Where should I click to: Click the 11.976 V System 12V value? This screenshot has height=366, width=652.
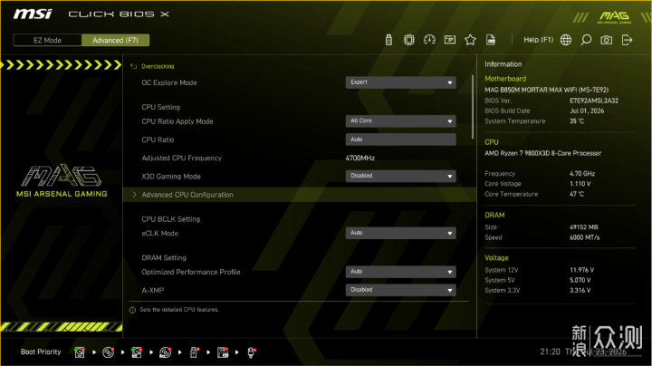pyautogui.click(x=581, y=270)
